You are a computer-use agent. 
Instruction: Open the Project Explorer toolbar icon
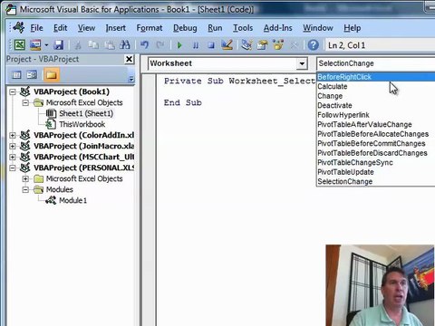pos(246,45)
